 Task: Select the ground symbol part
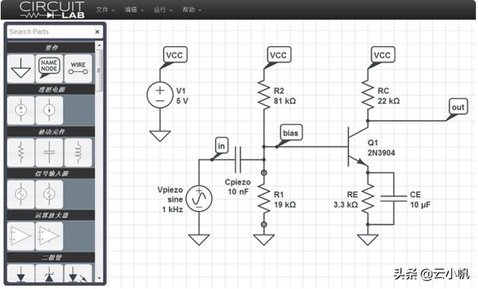(21, 69)
